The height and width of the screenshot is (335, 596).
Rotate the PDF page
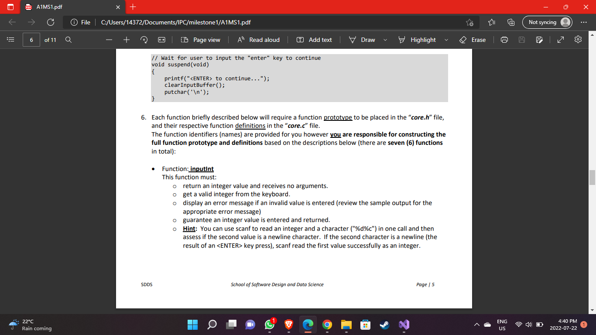click(144, 40)
